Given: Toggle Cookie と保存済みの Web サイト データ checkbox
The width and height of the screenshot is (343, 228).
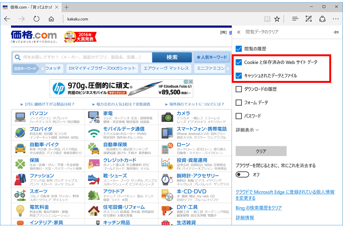Looking at the screenshot, I should 239,62.
